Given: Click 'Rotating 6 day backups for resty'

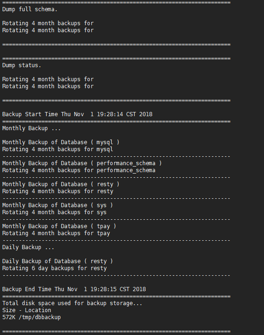Looking at the screenshot, I should [54, 268].
